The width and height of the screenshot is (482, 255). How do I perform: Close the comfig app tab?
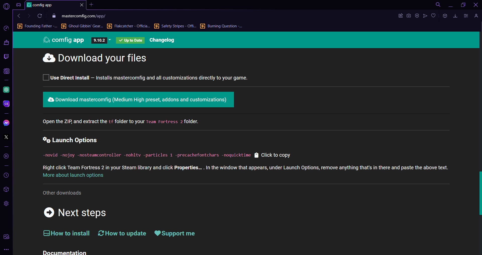[82, 5]
